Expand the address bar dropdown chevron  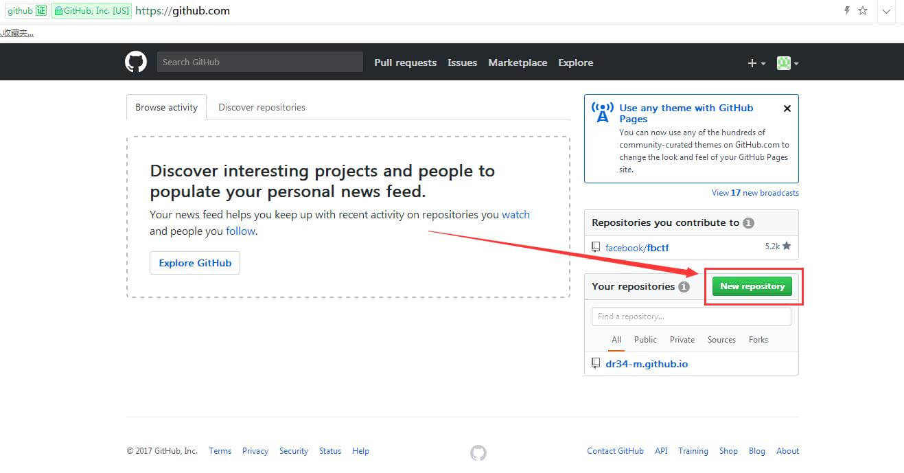pyautogui.click(x=887, y=11)
